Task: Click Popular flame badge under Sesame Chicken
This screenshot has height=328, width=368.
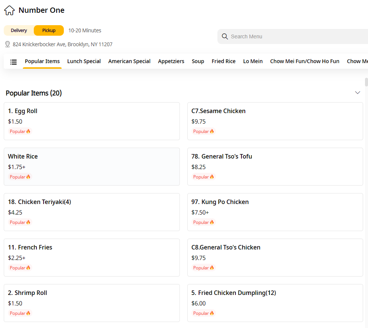Action: coord(204,132)
